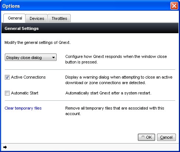The image size is (180, 152).
Task: Click the black arrow icon in status bar
Action: (5, 147)
